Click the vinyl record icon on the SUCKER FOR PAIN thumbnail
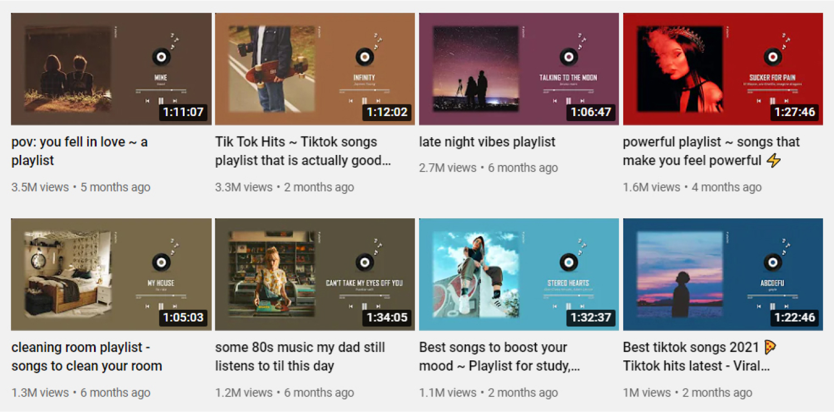This screenshot has height=412, width=834. (x=773, y=56)
